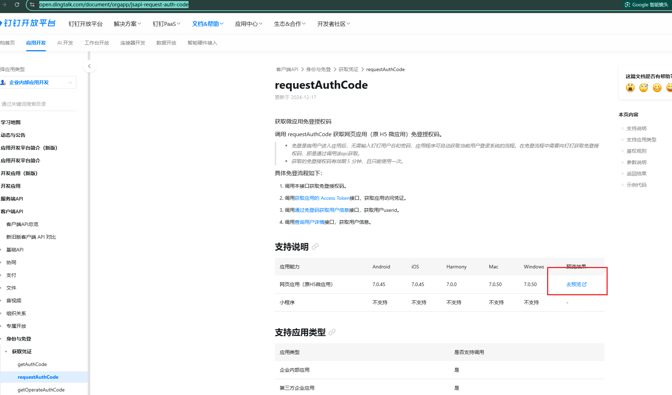Open 获取应用的 Access Token link
Screen dimensions: 672x395
click(322, 198)
